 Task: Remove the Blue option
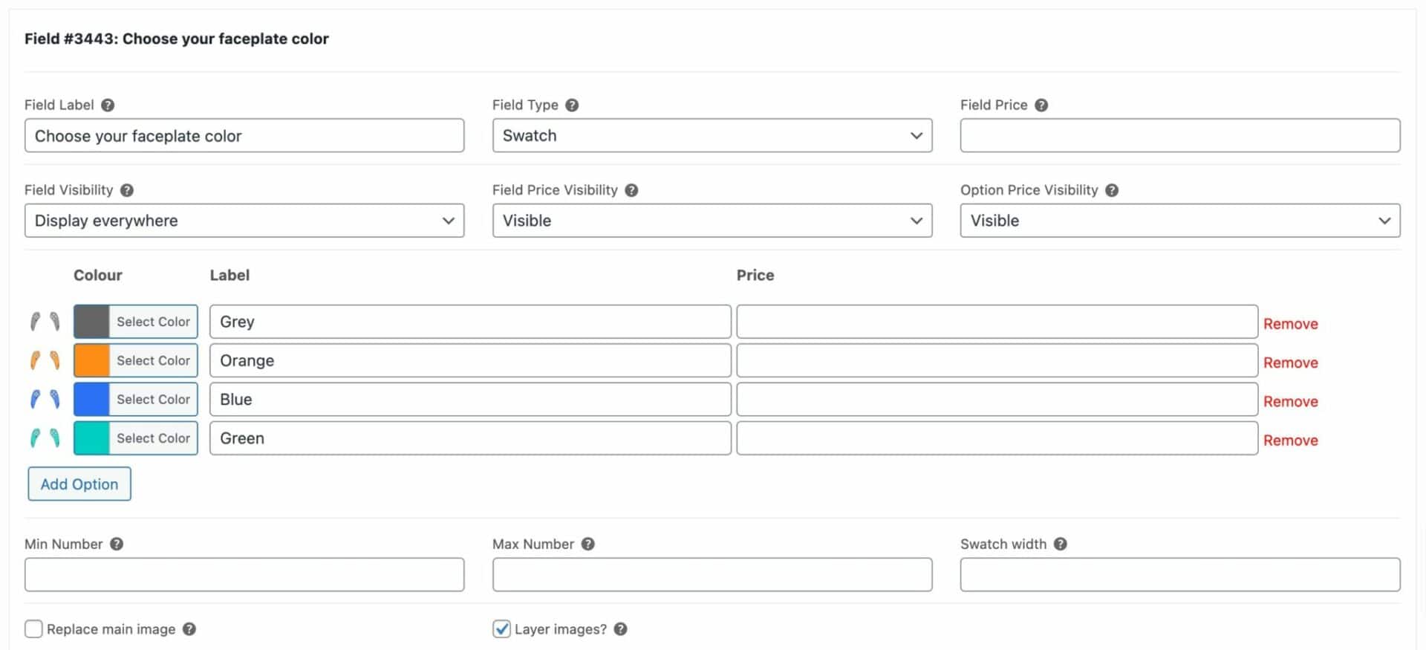tap(1291, 401)
